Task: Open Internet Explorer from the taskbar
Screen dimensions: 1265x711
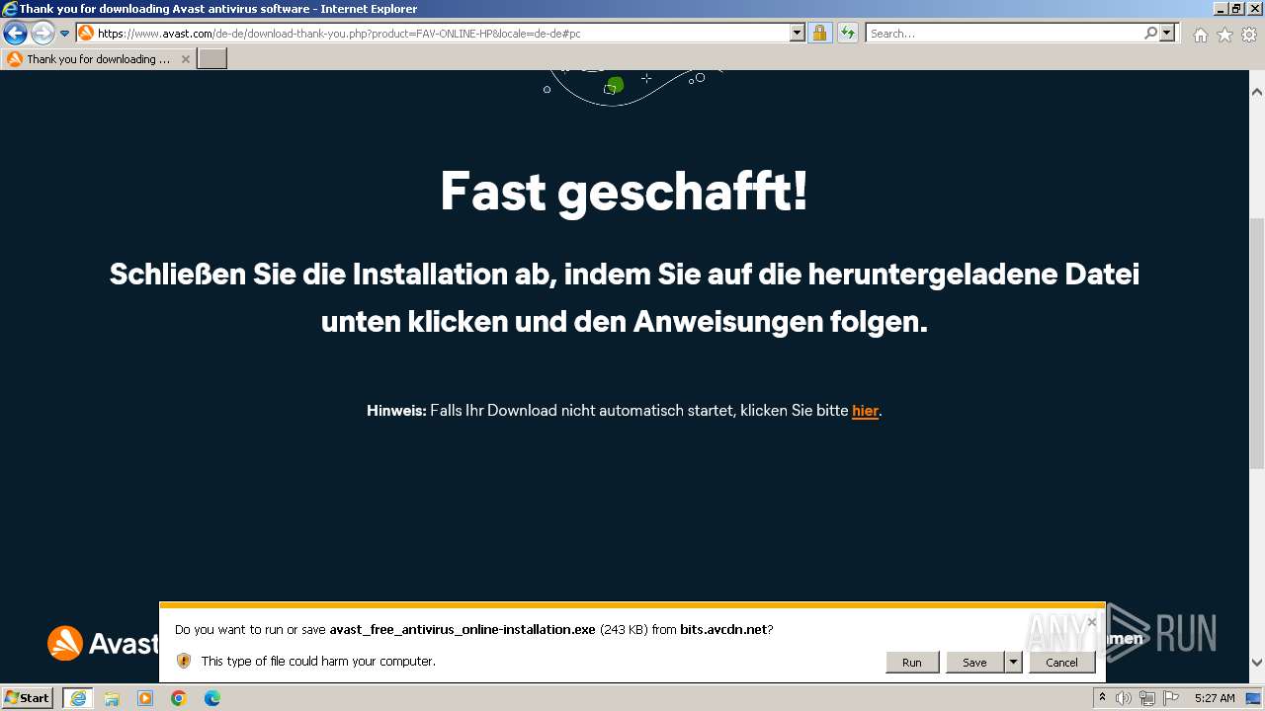Action: pos(77,698)
